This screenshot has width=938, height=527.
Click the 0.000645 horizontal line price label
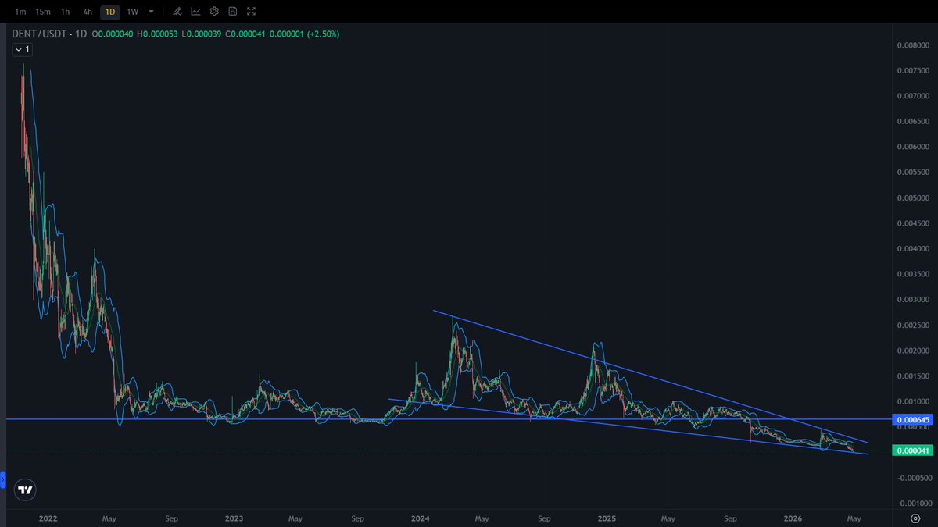tap(914, 420)
